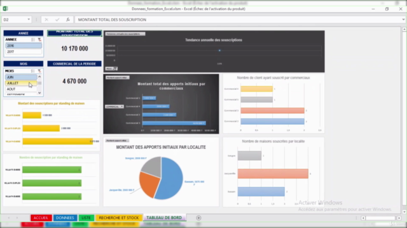Image resolution: width=407 pixels, height=228 pixels.
Task: Click the salmon Jacqueville bar in localite chart
Action: 273,174
